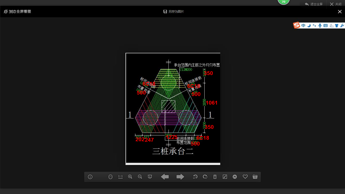Open the Sogou skin shirt icon
Viewport: 345px width, 194px height.
pos(337,26)
